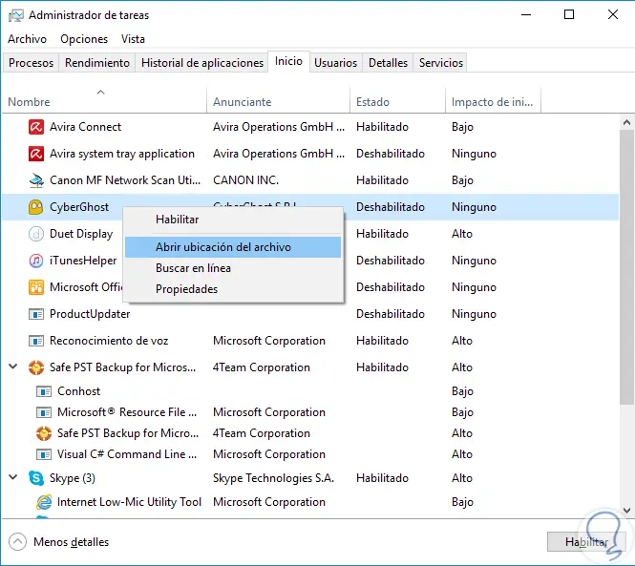Image resolution: width=635 pixels, height=566 pixels.
Task: Click Skype Technologies S.A. publisher cell
Action: pyautogui.click(x=273, y=478)
